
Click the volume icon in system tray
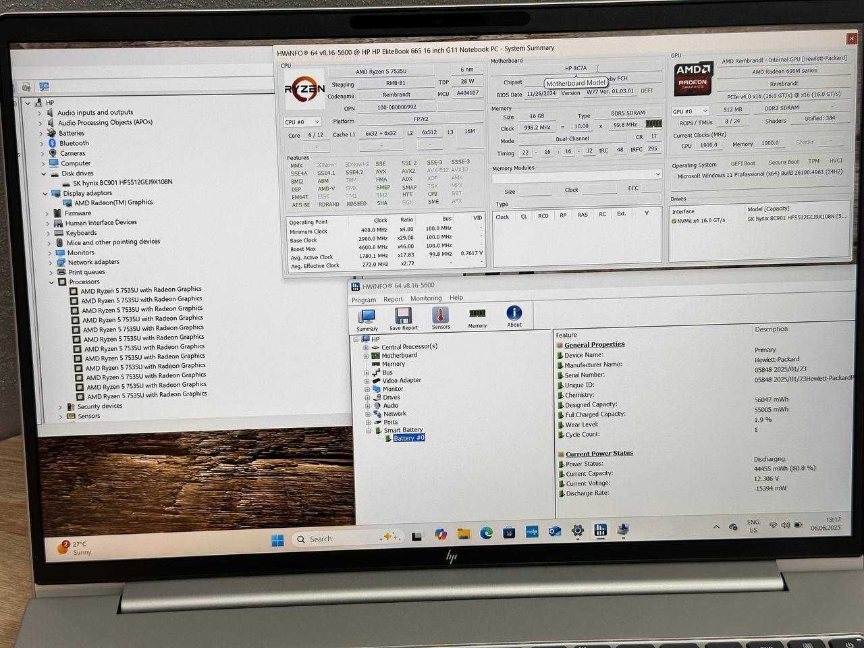786,525
